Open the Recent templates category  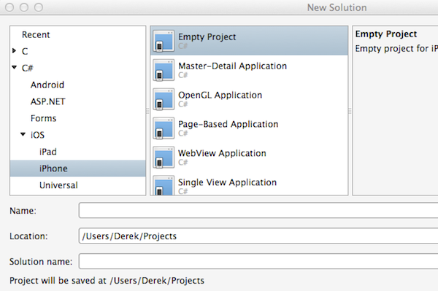coord(36,34)
